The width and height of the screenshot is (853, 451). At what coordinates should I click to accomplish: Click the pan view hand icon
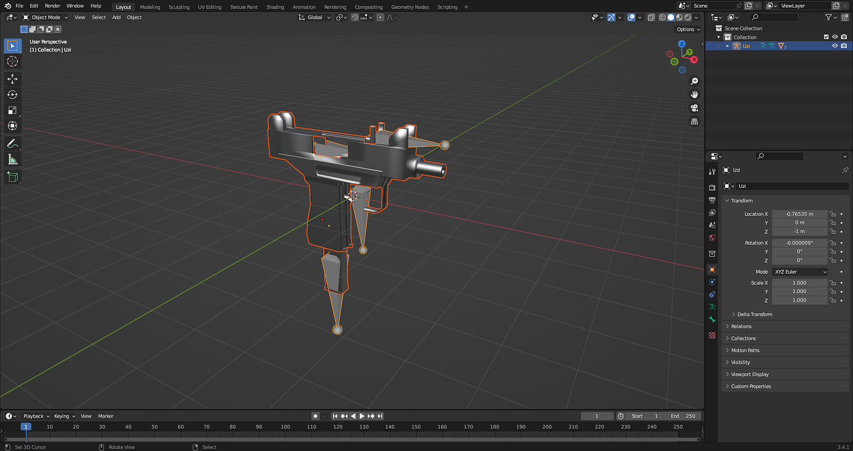694,95
